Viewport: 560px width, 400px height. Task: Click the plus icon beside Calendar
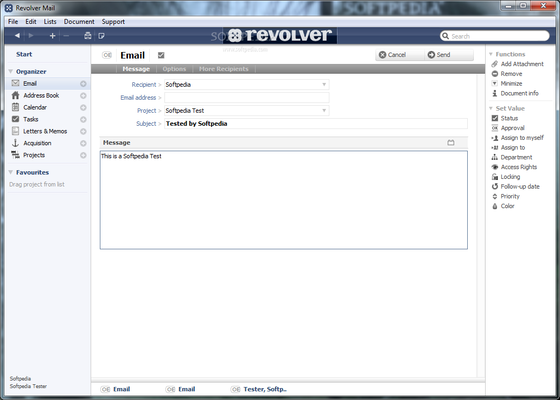83,108
